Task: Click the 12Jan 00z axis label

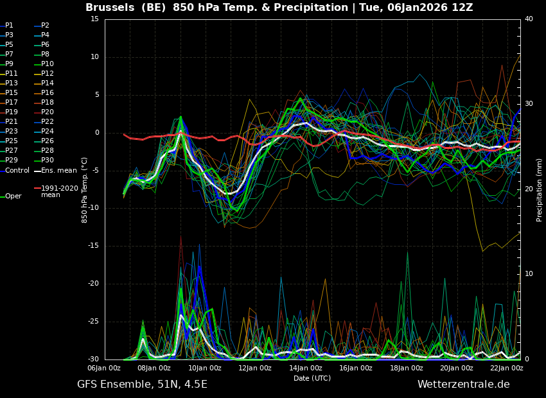Action: pos(255,368)
